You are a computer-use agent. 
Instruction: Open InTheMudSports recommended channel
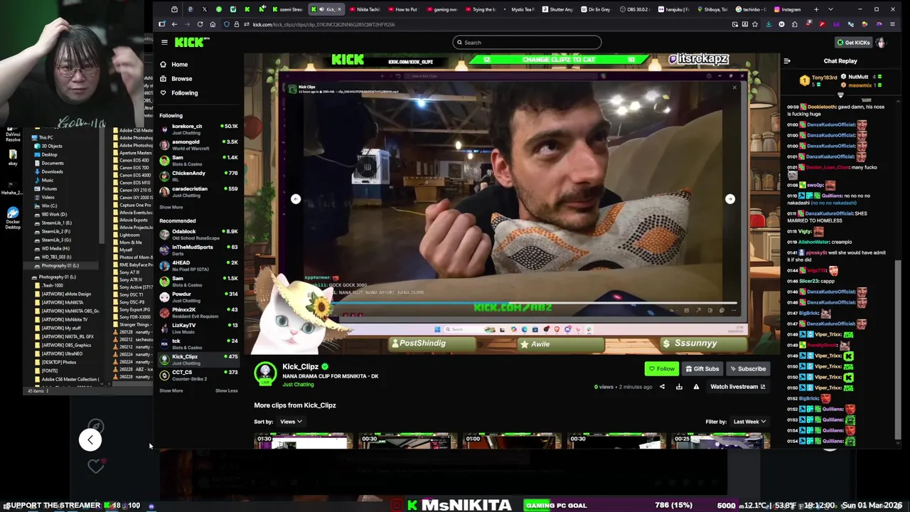198,250
